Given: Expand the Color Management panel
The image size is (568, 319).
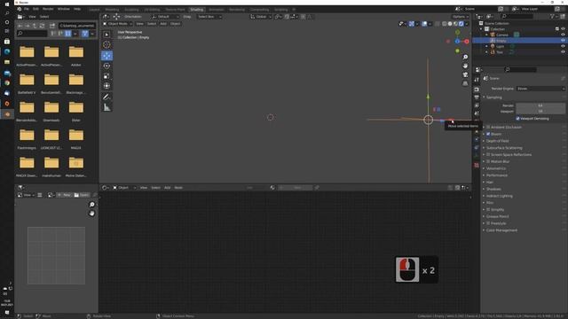Looking at the screenshot, I should click(501, 230).
